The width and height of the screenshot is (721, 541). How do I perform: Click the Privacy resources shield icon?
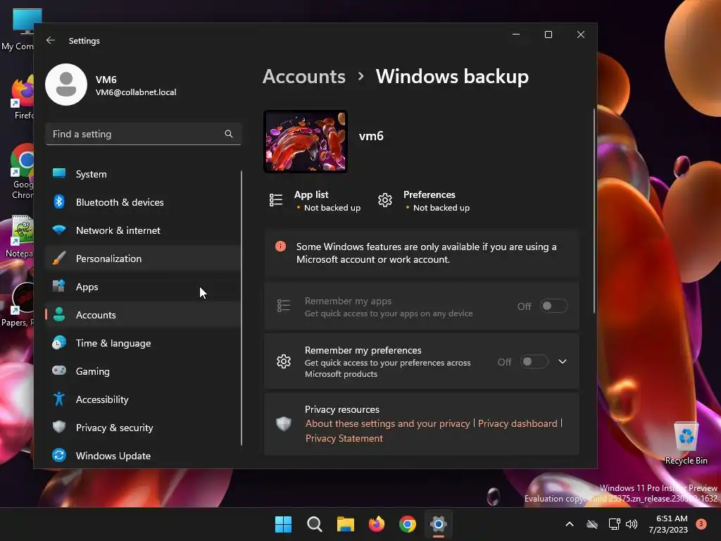[x=284, y=423]
